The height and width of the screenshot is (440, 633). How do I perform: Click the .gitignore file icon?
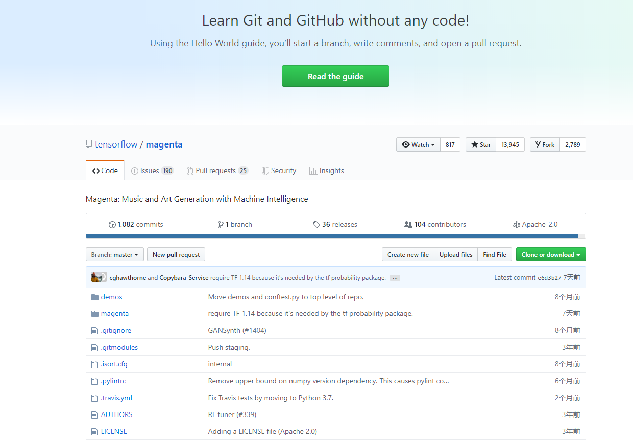(94, 331)
